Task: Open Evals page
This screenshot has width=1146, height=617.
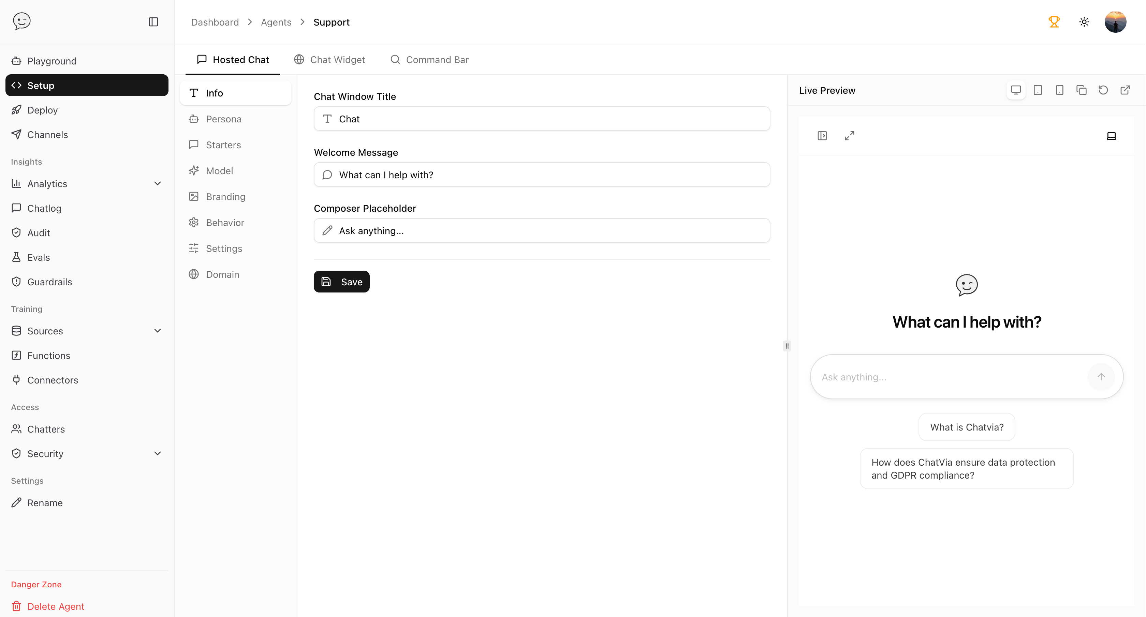Action: (87, 257)
